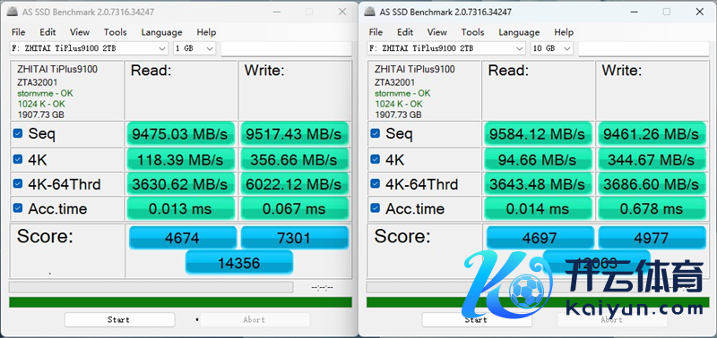Select Seq read value 9584.12 MB/s
Image resolution: width=717 pixels, height=338 pixels.
pyautogui.click(x=538, y=134)
